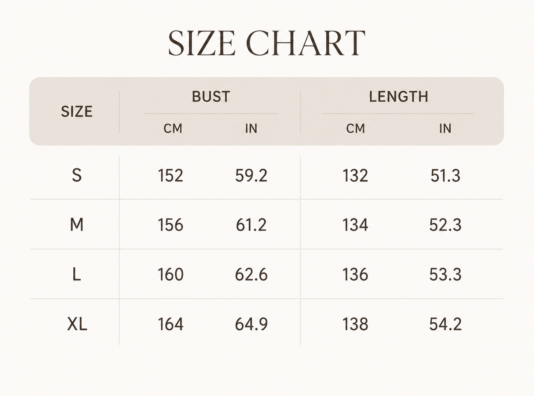Click the L size row label
The image size is (534, 396).
coord(77,274)
